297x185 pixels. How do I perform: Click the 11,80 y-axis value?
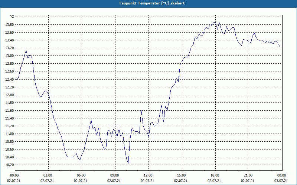pos(9,102)
